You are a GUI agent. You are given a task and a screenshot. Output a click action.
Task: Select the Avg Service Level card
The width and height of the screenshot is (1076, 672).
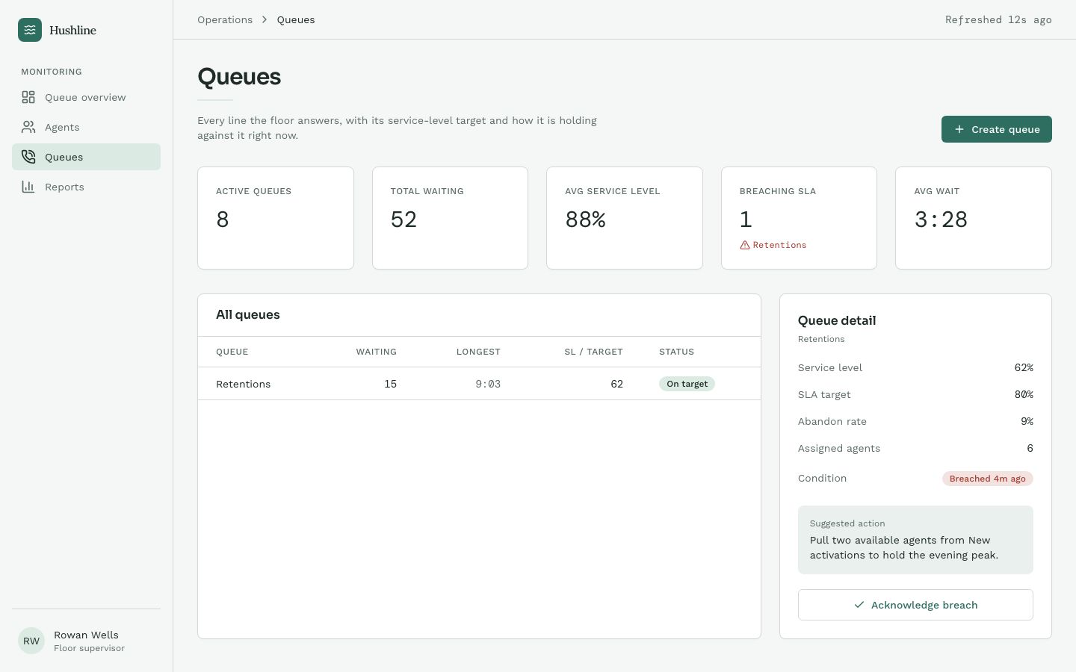(625, 218)
